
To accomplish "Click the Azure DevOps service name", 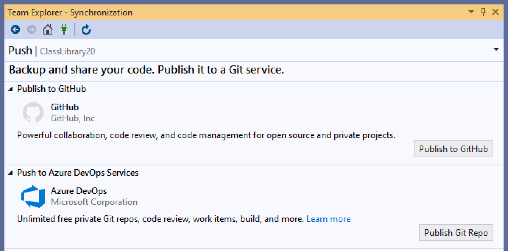I will [x=79, y=191].
